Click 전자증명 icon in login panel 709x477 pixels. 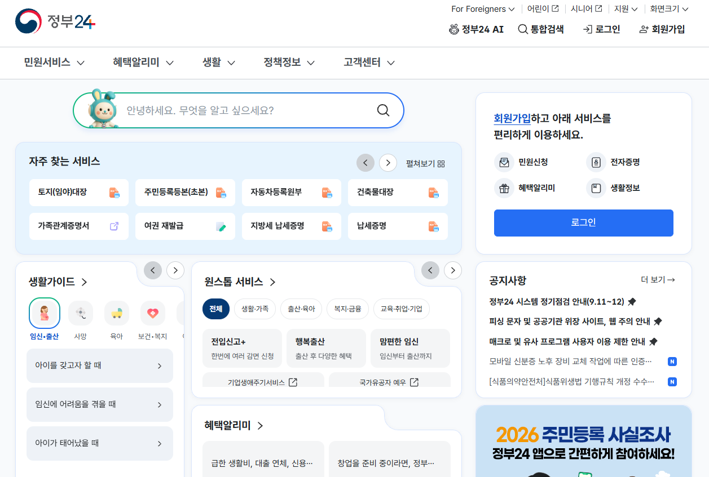click(x=596, y=162)
